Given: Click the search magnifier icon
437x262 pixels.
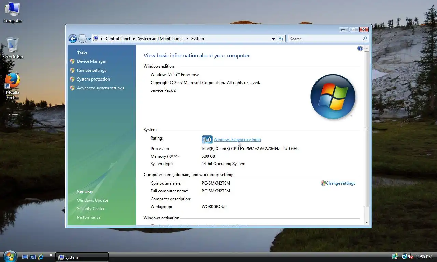Looking at the screenshot, I should [365, 39].
